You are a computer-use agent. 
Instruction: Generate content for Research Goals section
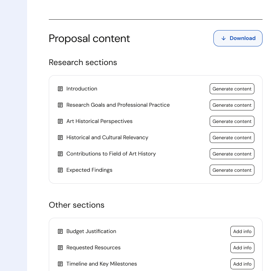coord(232,105)
